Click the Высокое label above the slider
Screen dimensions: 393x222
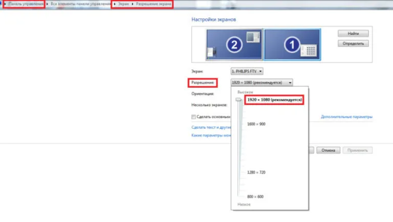tap(245, 92)
